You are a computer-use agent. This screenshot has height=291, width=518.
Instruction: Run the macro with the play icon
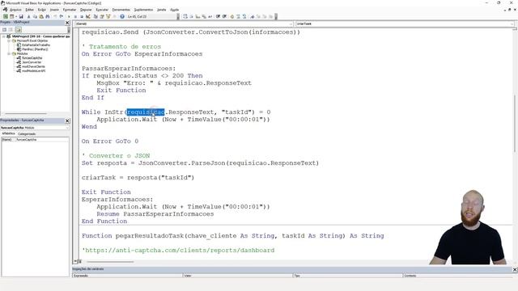pyautogui.click(x=69, y=16)
